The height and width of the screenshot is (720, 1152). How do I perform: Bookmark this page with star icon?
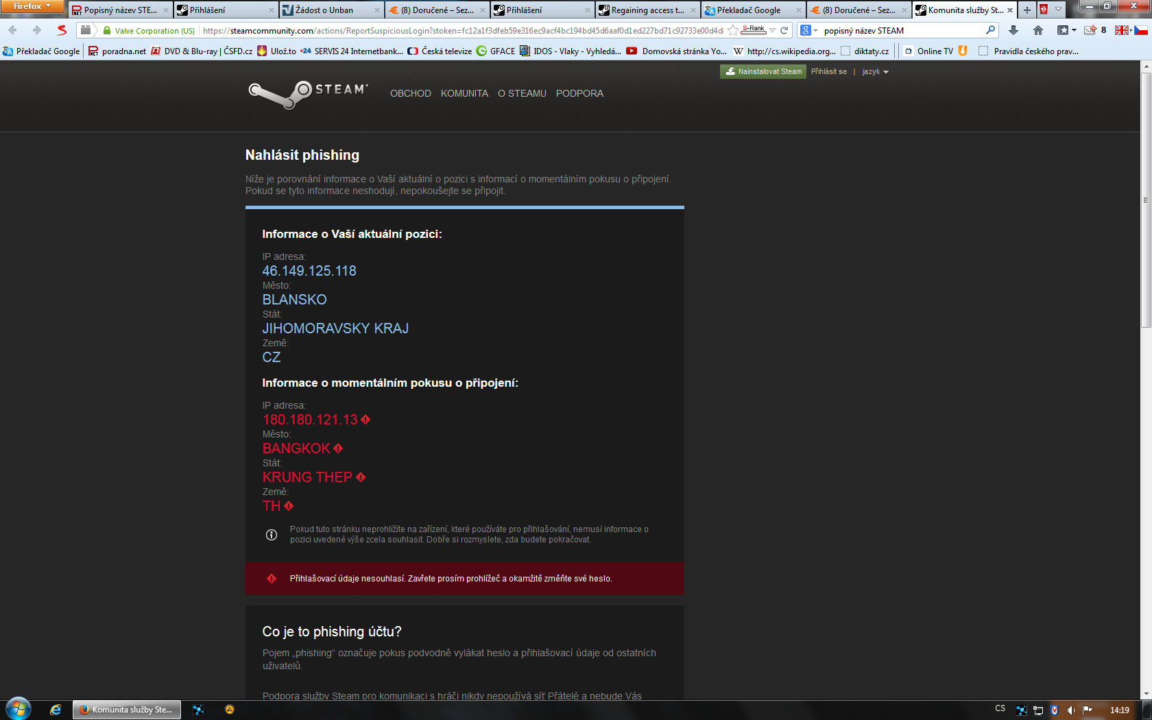tap(732, 30)
